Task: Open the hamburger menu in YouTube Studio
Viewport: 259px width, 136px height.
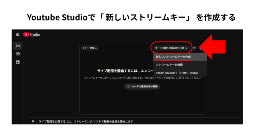Action: tap(17, 35)
